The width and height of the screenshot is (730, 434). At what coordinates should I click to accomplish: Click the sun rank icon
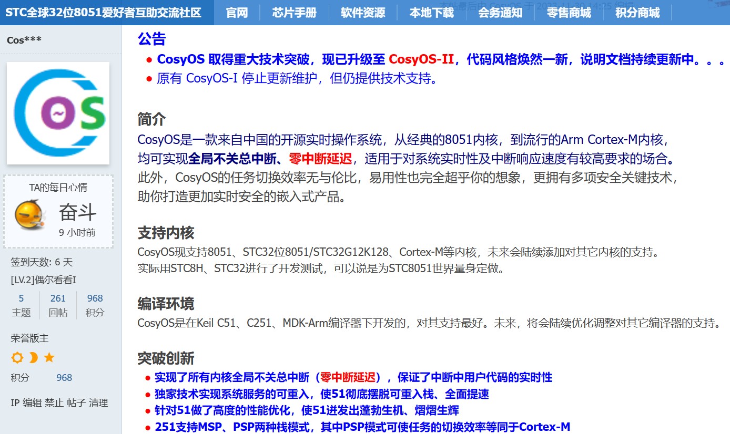tap(17, 358)
